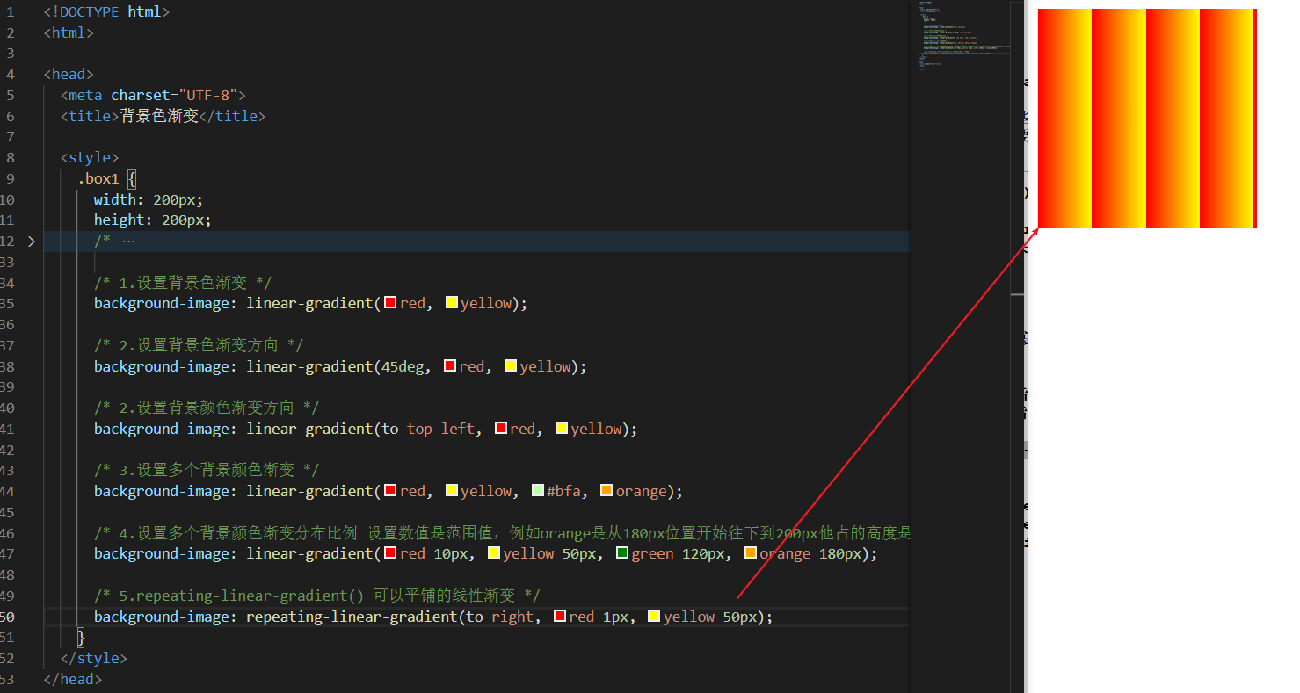The width and height of the screenshot is (1300, 693).
Task: Open yellow swatch in plain linear-gradient(red, yellow)
Action: pyautogui.click(x=452, y=303)
